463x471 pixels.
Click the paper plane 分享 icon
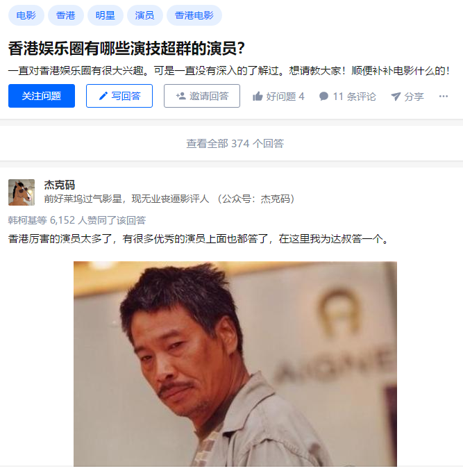(x=396, y=97)
